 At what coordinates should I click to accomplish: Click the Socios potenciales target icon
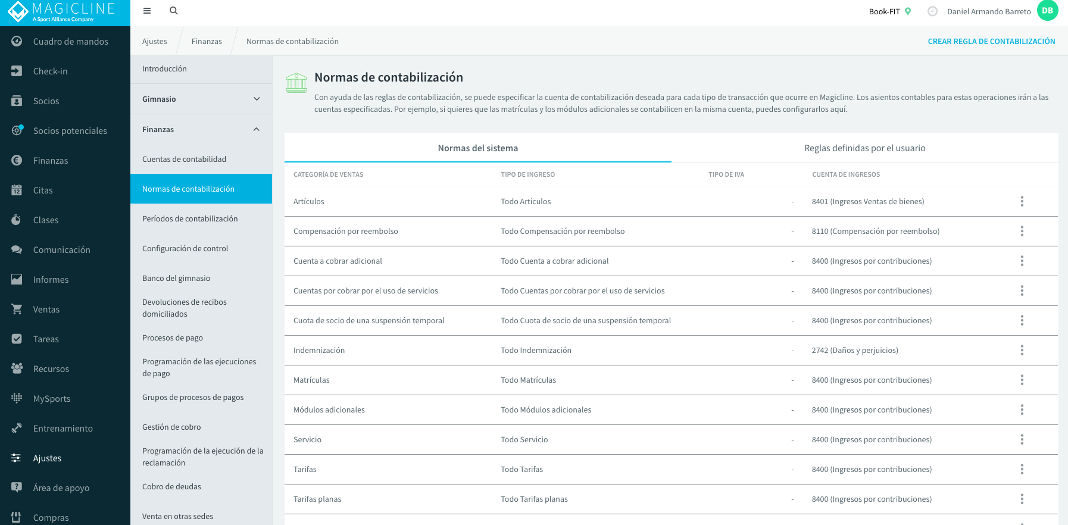click(x=17, y=130)
